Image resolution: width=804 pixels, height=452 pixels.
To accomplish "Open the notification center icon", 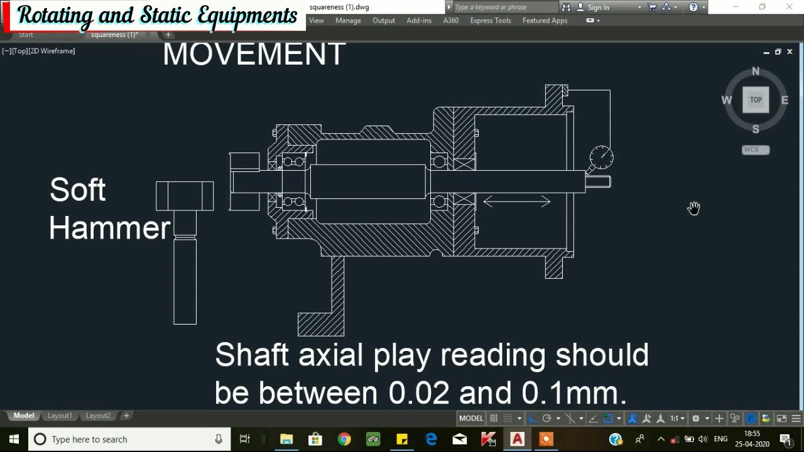I will click(x=785, y=439).
